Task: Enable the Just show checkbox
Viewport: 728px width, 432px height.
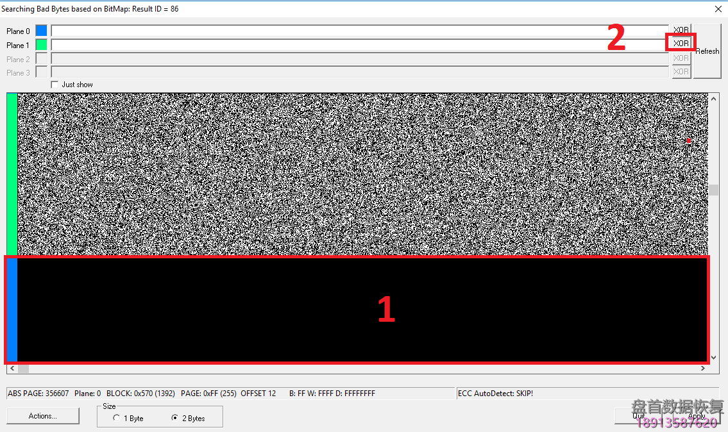Action: [x=55, y=85]
